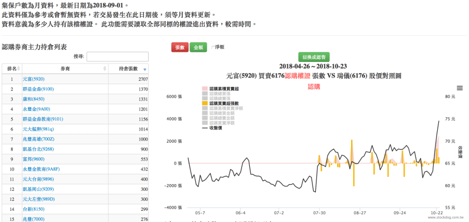
Task: Open broker link 元富(5920)
Action: (x=34, y=79)
